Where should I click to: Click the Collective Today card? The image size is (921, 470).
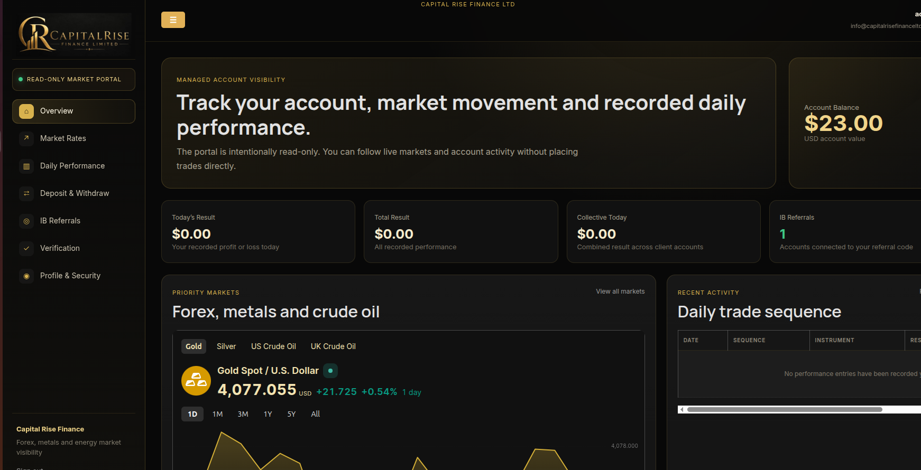click(664, 231)
